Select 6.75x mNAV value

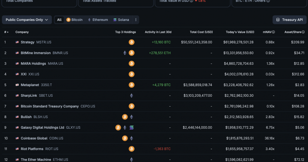[270, 127]
